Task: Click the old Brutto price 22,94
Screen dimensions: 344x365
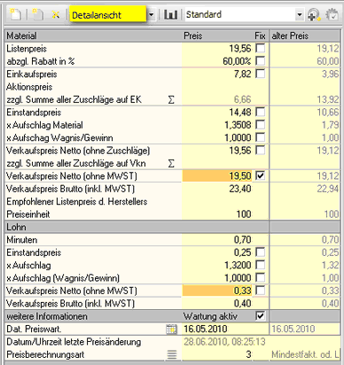Action: [x=328, y=189]
